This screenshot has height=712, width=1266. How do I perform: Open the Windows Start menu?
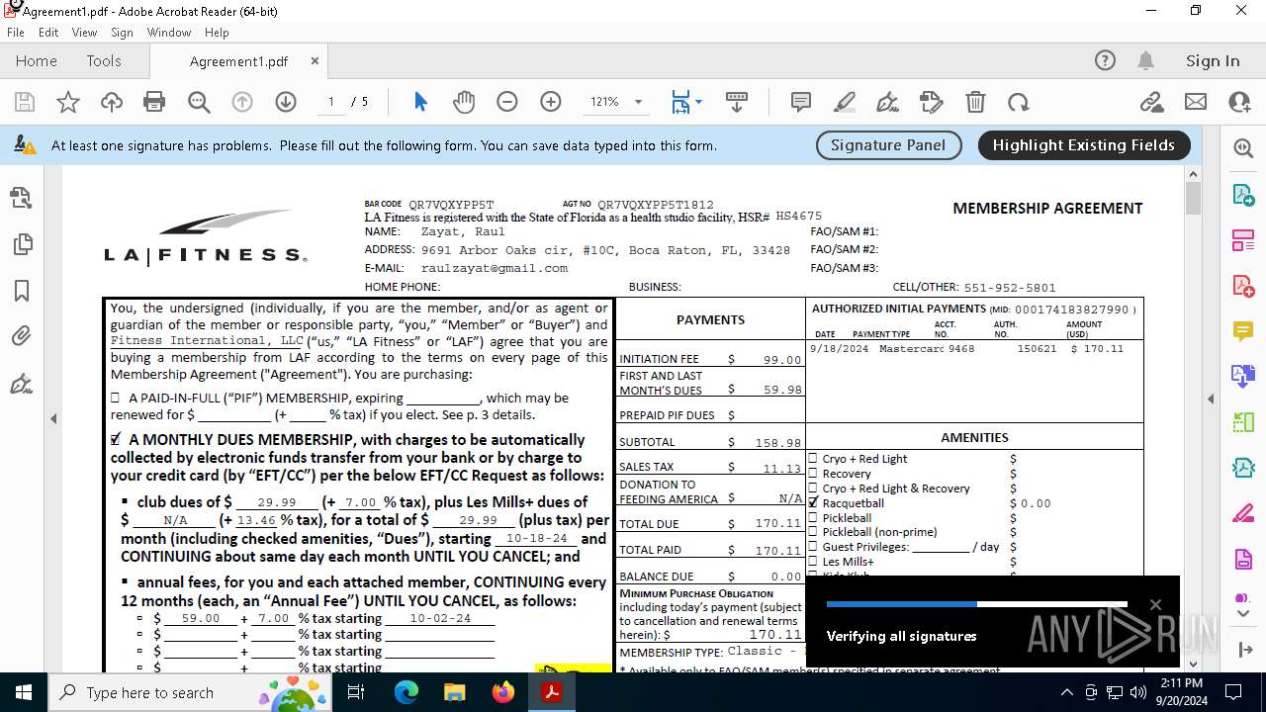tap(24, 692)
